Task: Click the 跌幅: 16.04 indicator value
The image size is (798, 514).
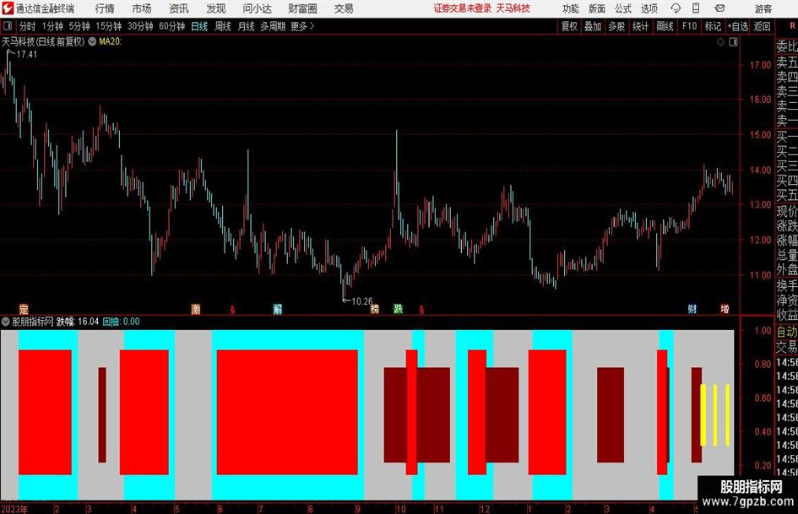Action: click(78, 322)
